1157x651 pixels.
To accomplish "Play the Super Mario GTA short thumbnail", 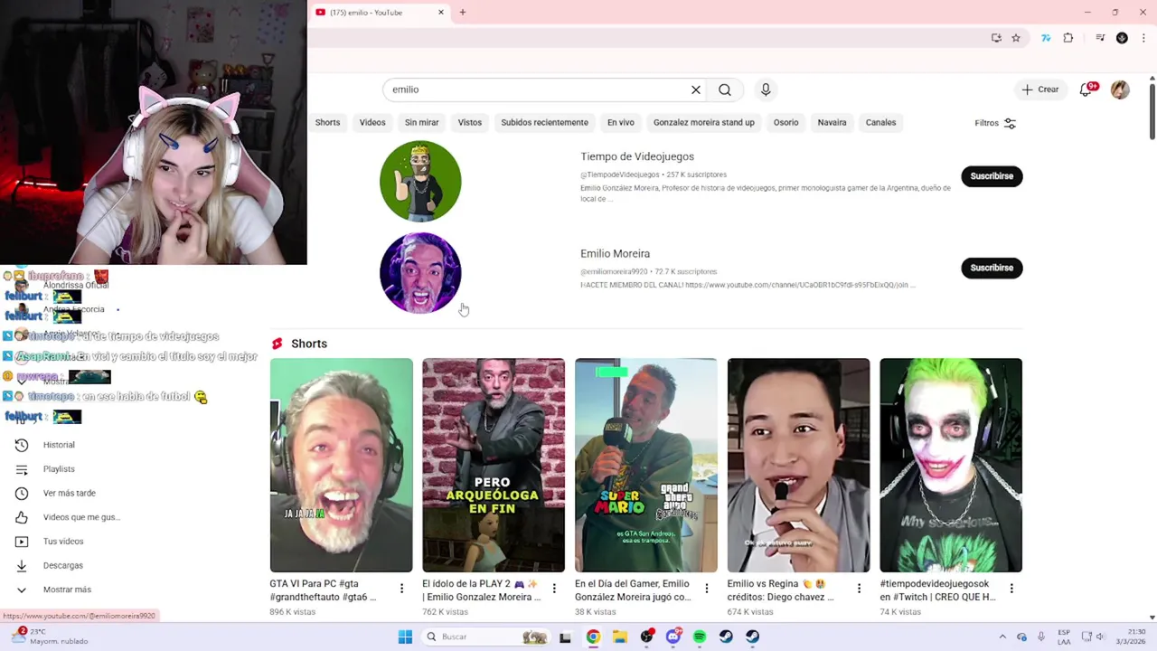I will click(x=646, y=465).
